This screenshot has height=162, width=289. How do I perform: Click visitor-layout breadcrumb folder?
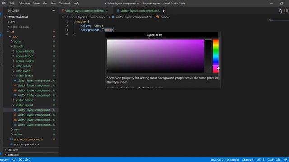click(x=99, y=17)
